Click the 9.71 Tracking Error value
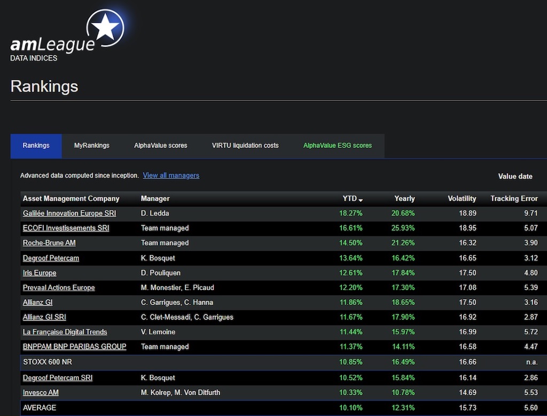The width and height of the screenshot is (547, 416). pyautogui.click(x=531, y=214)
